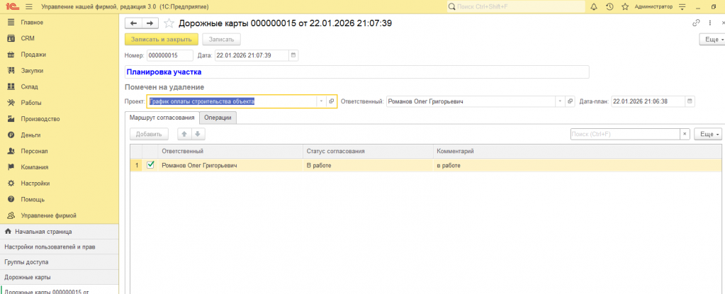Click Администратор user name
Screen dimensions: 725x294
point(653,7)
